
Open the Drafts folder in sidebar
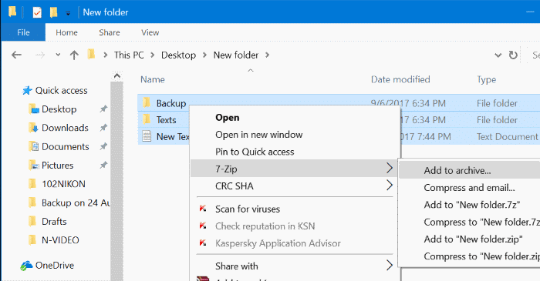(54, 222)
